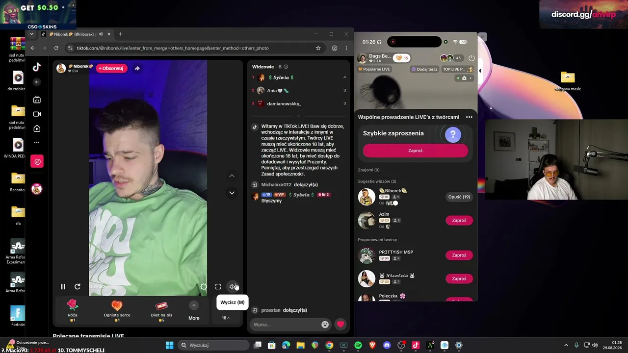The image size is (628, 353).
Task: Send a heart like in chat
Action: tap(340, 324)
